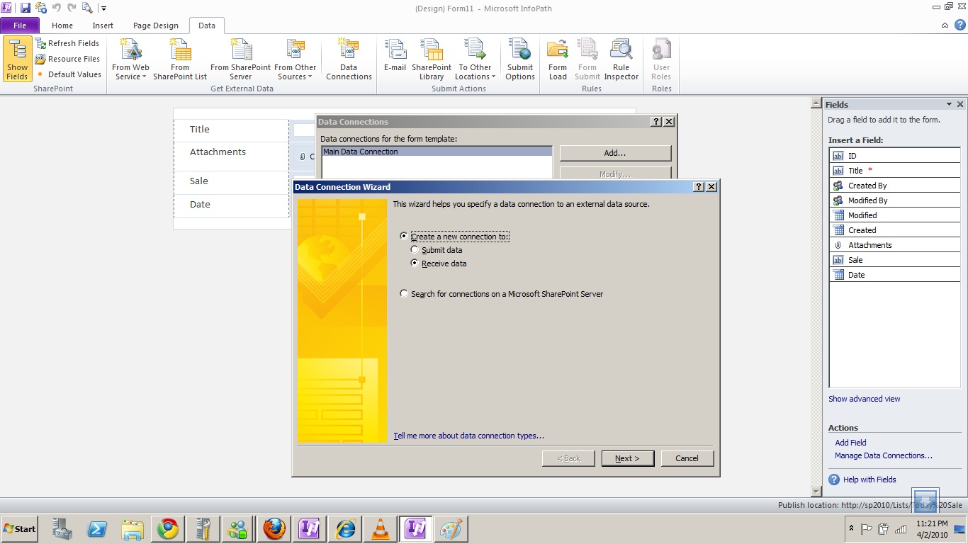
Task: Expand the From Other Sources dropdown
Action: point(295,72)
